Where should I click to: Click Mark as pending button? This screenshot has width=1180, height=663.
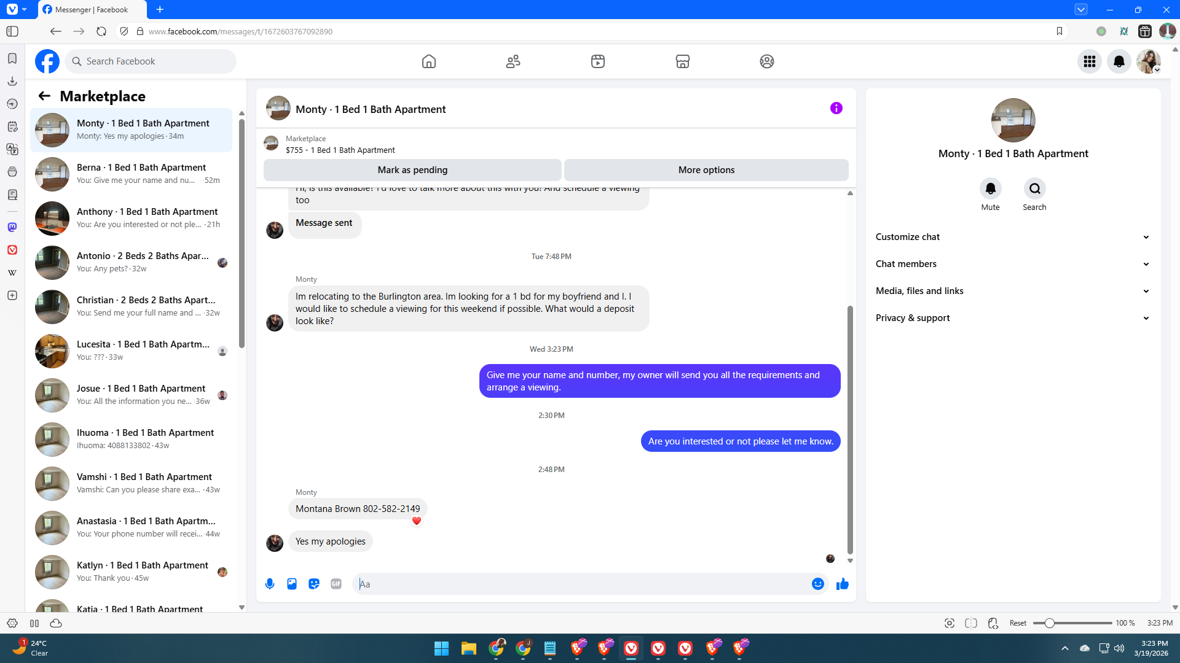point(412,170)
